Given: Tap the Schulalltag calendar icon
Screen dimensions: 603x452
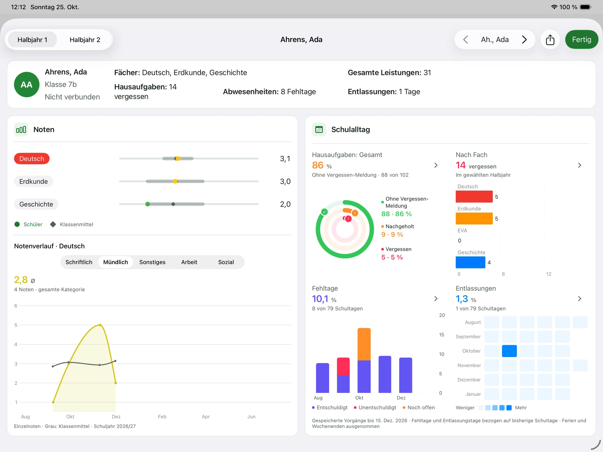Looking at the screenshot, I should point(319,130).
